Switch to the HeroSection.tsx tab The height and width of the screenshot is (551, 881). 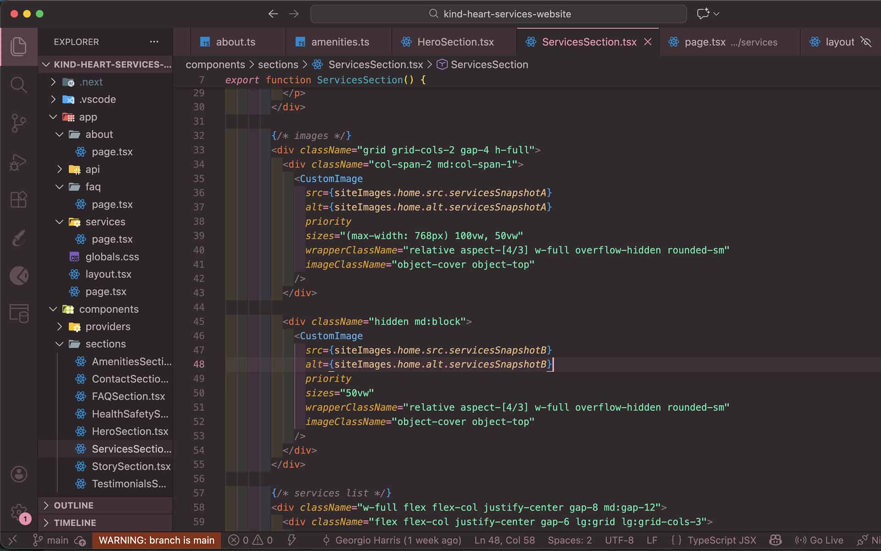pyautogui.click(x=455, y=42)
